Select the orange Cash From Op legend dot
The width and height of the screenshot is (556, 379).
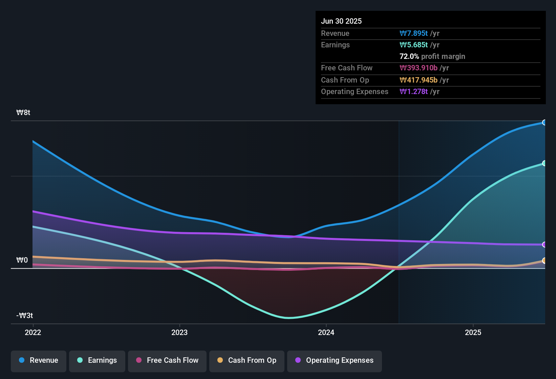[220, 361]
